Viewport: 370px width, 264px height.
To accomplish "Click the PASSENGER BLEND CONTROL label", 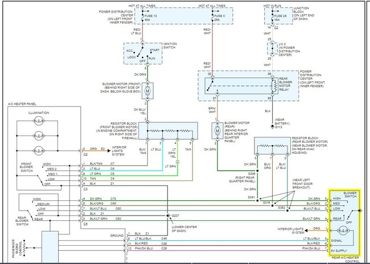I will coord(17,247).
